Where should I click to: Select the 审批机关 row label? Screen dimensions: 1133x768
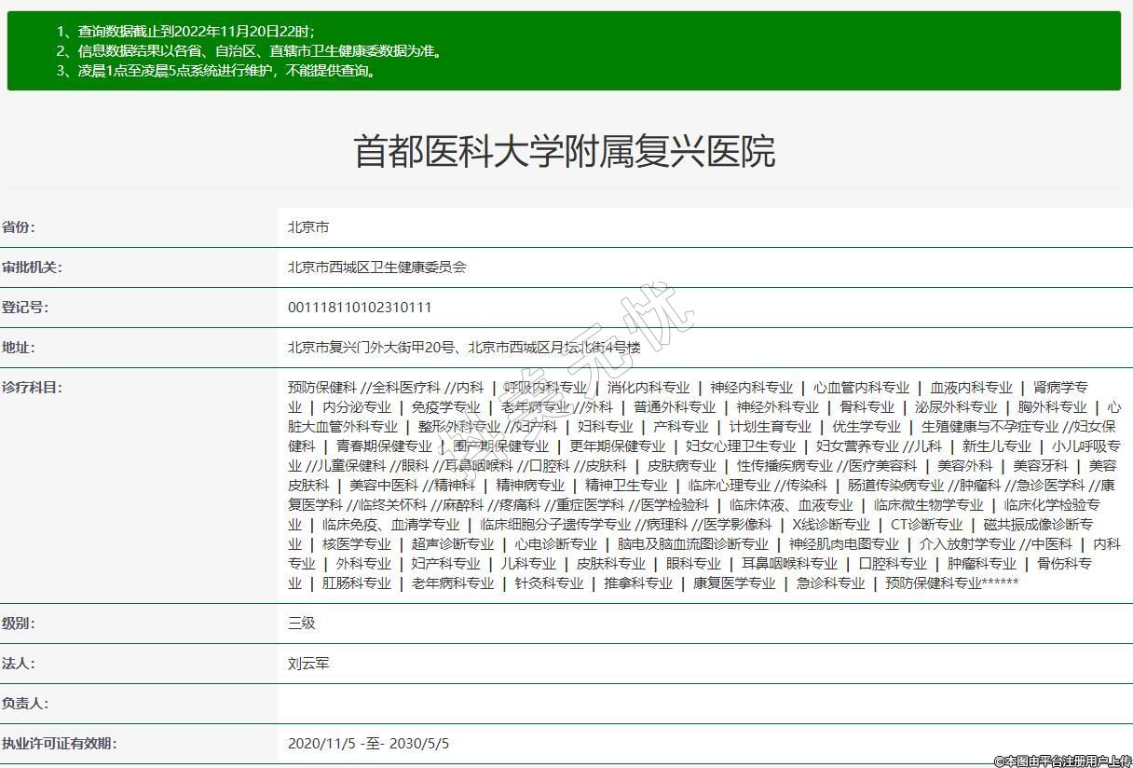click(32, 267)
